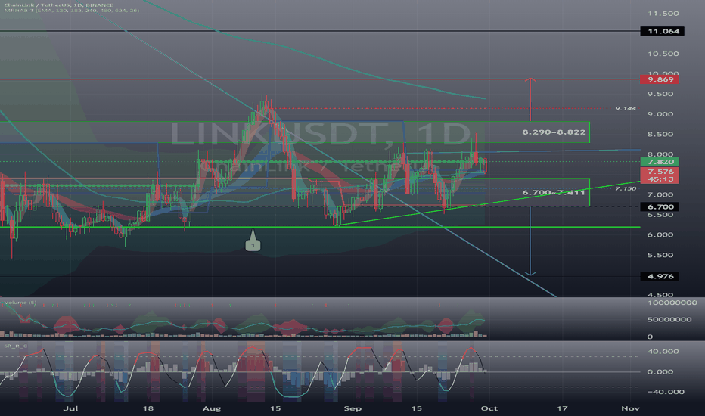Select the black 6.700 price label
The width and height of the screenshot is (705, 416).
pos(660,207)
